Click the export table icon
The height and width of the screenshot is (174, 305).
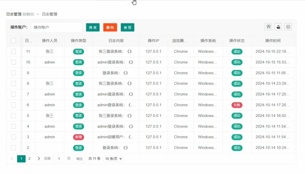278,27
